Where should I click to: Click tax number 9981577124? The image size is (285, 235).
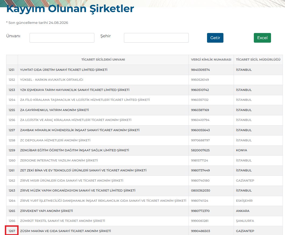point(199,160)
